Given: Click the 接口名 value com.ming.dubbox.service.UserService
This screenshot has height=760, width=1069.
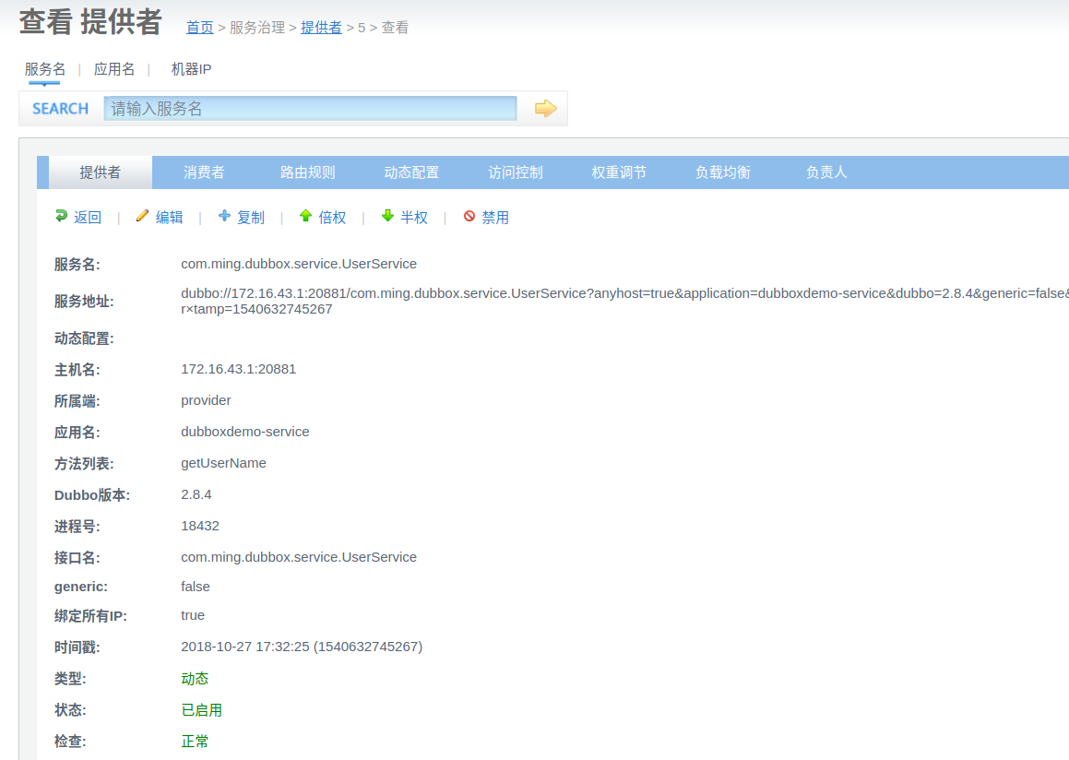Looking at the screenshot, I should 299,557.
